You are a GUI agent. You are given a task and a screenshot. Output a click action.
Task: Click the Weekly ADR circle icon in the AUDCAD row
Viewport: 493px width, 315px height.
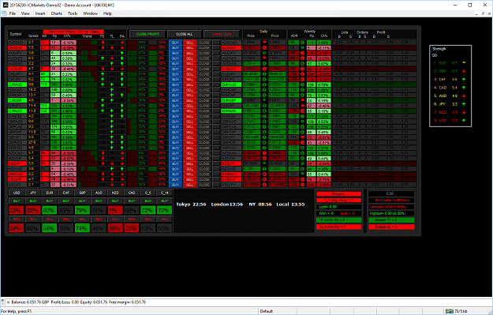[x=302, y=42]
